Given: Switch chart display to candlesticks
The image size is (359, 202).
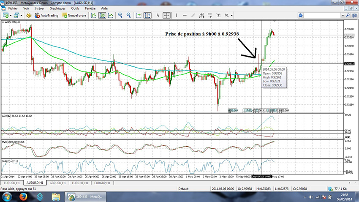Looking at the screenshot, I should (x=102, y=15).
